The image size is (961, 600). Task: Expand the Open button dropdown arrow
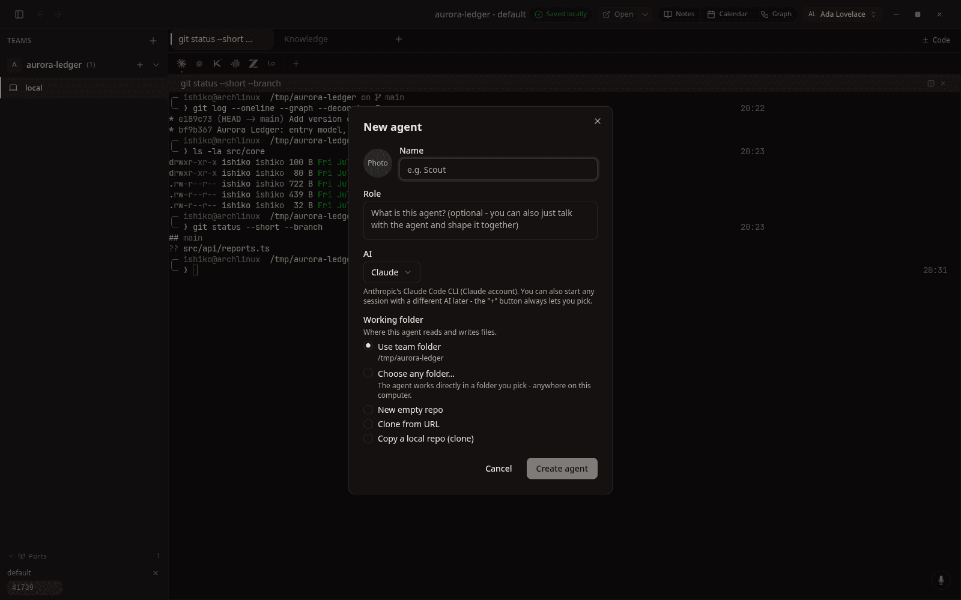pos(645,14)
